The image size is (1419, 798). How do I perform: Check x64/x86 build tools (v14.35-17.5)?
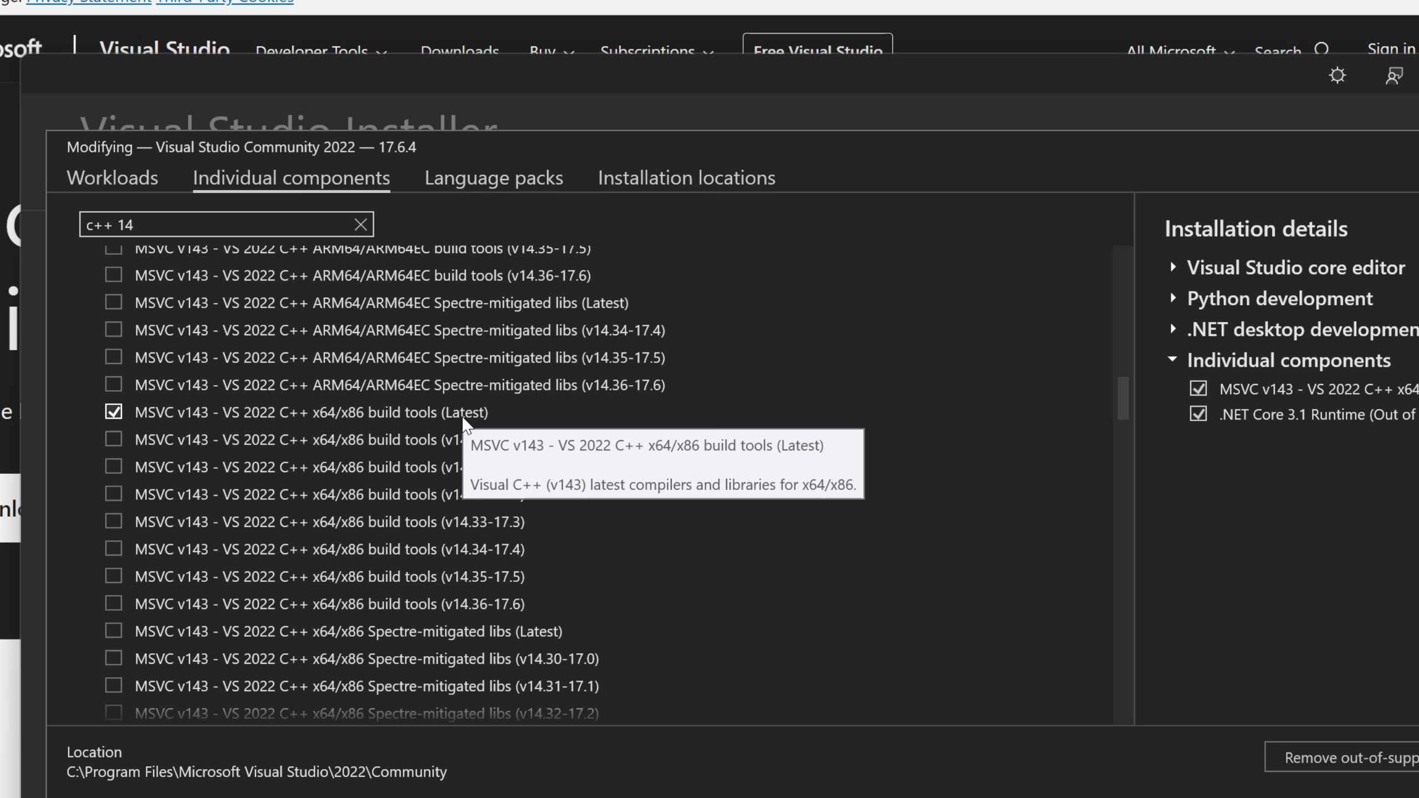pos(114,576)
